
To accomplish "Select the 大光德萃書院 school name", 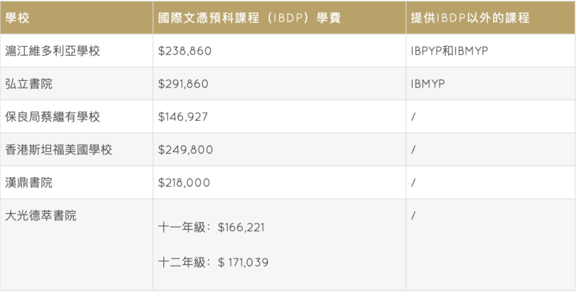I will pos(41,216).
